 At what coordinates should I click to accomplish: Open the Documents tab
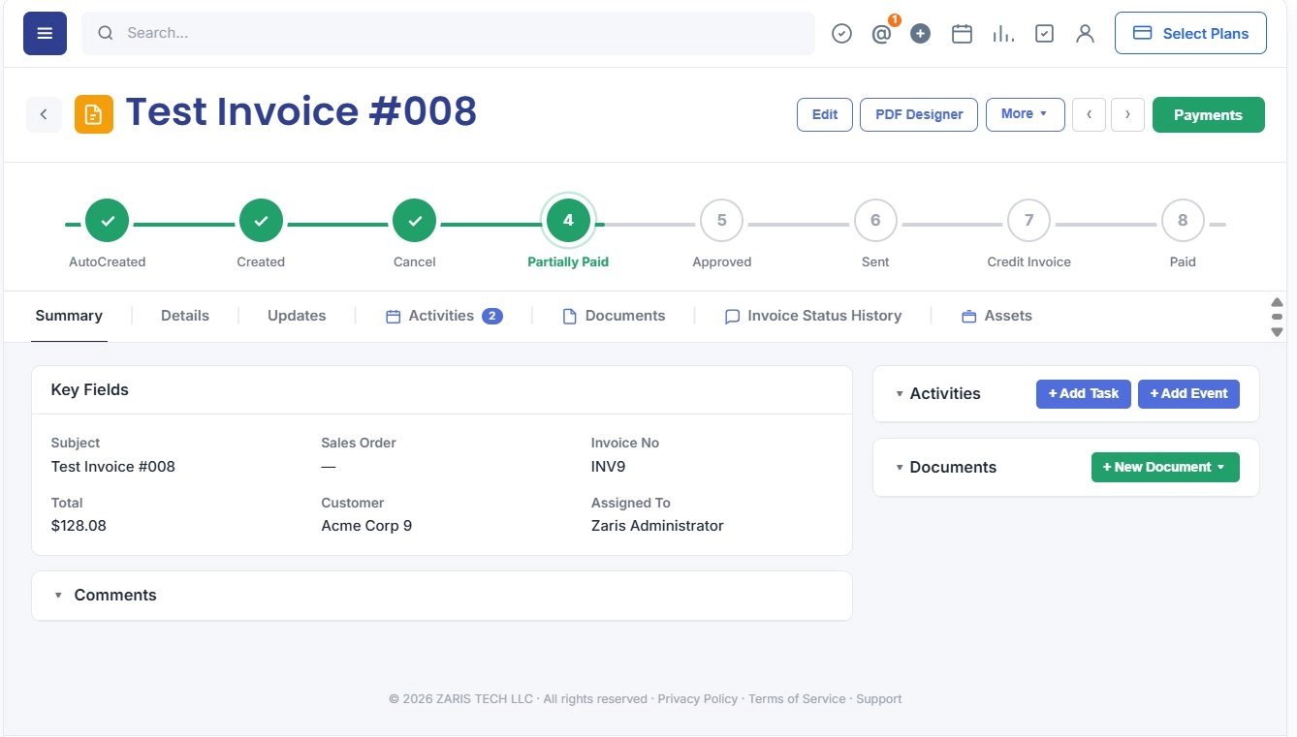point(614,316)
